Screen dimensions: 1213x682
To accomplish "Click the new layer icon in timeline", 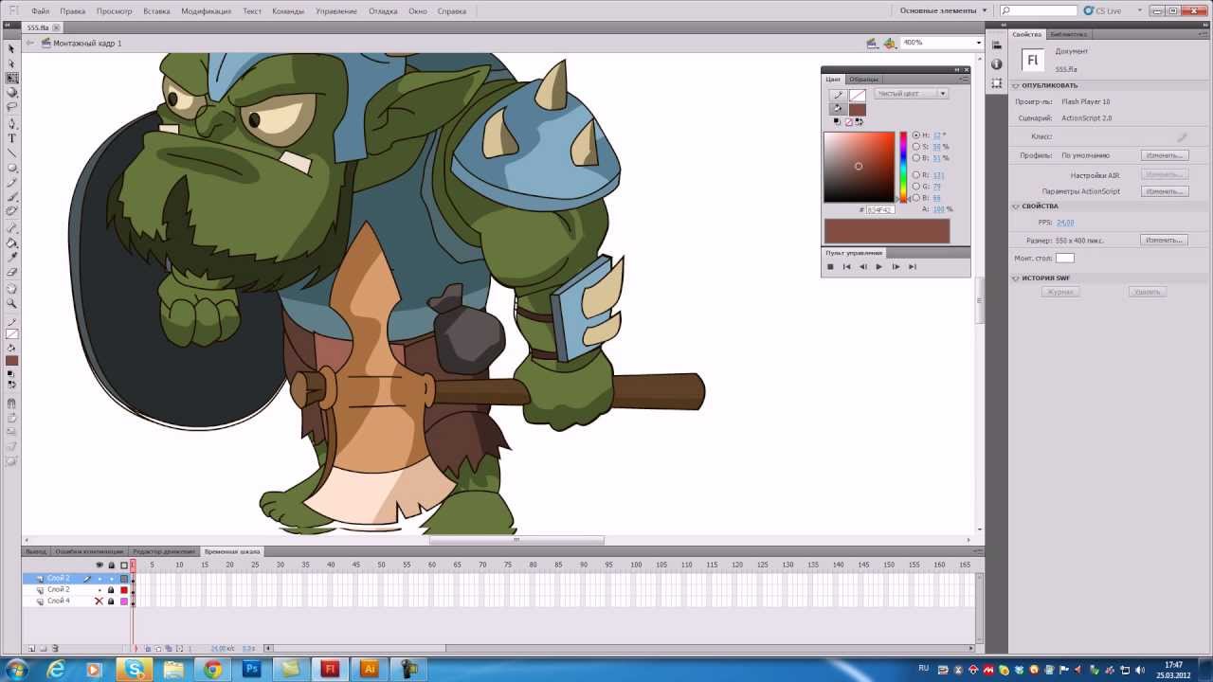I will (31, 649).
